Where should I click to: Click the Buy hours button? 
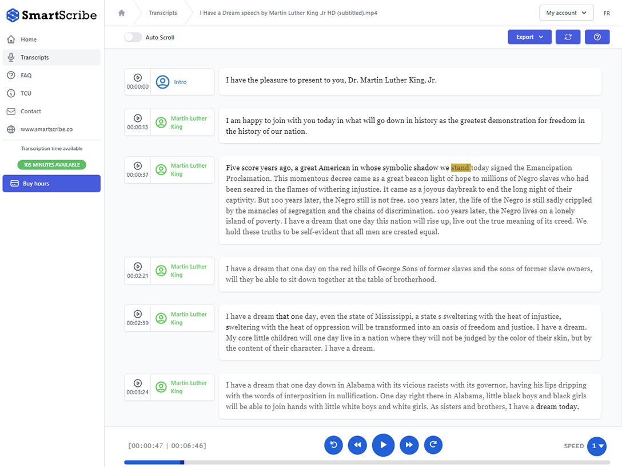click(x=51, y=184)
